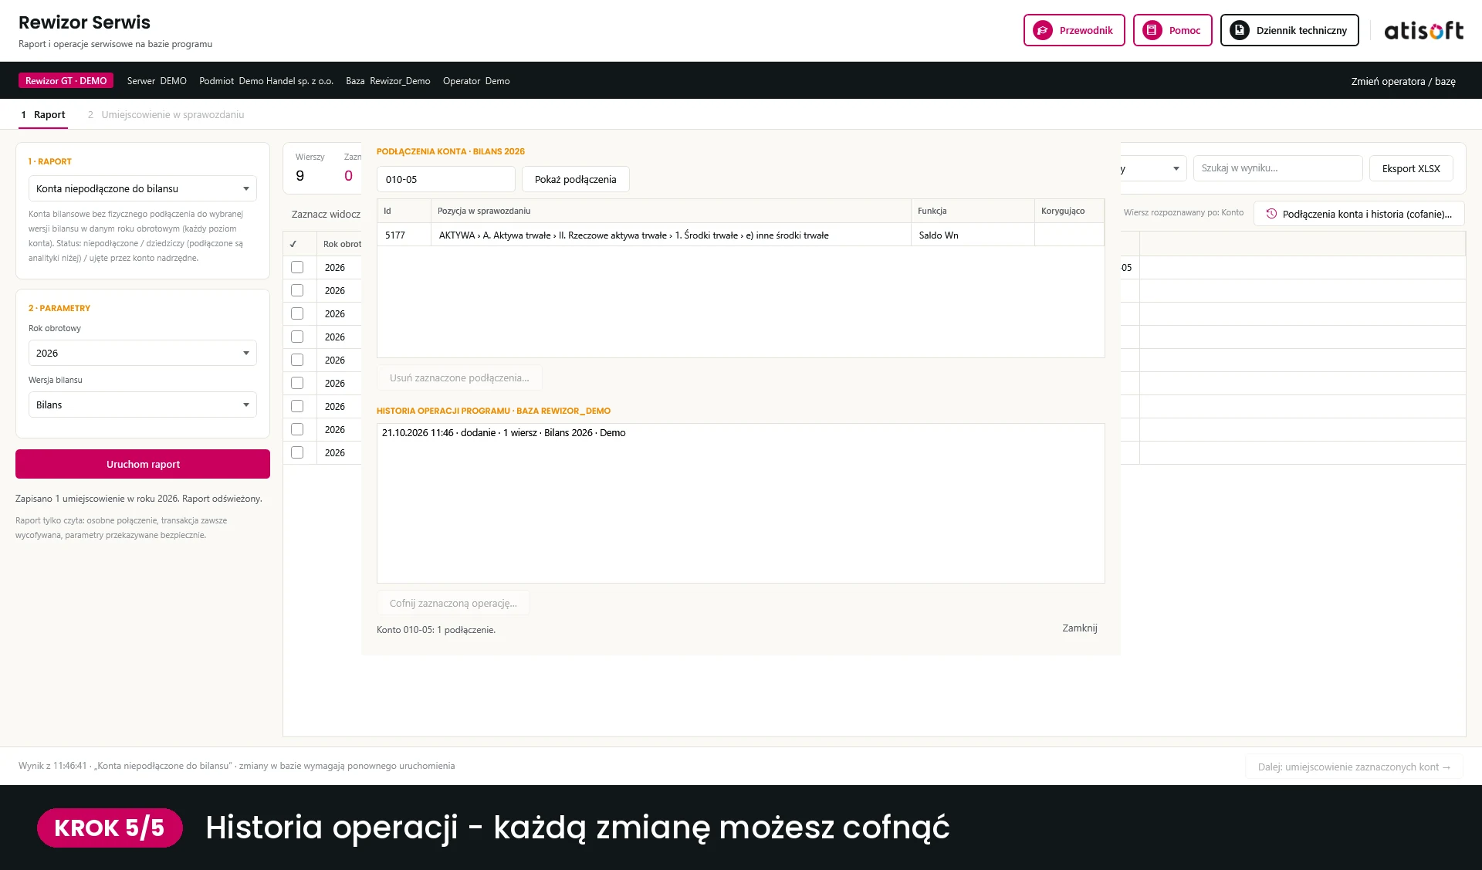Click Pokaż podłączenia button
Image resolution: width=1482 pixels, height=870 pixels.
point(575,179)
